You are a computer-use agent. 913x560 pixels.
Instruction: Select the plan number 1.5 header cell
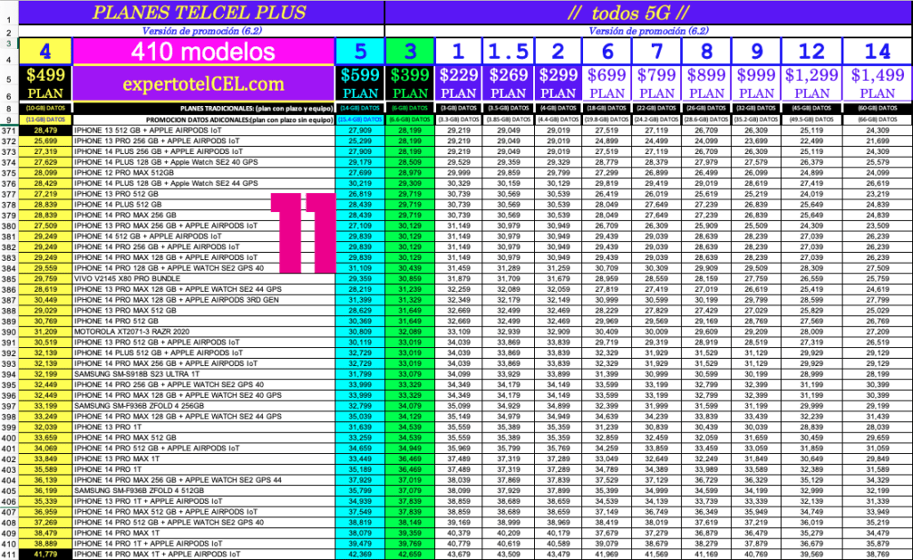(507, 51)
